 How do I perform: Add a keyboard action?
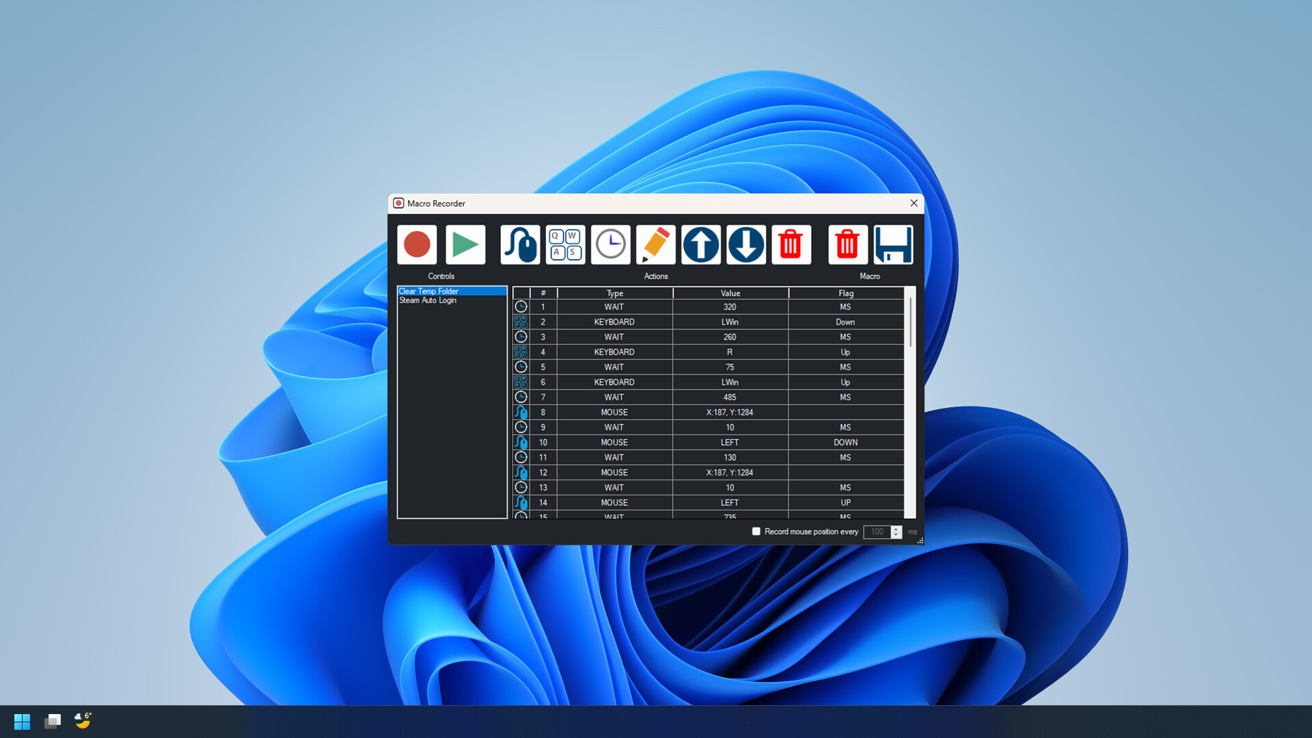pos(565,244)
